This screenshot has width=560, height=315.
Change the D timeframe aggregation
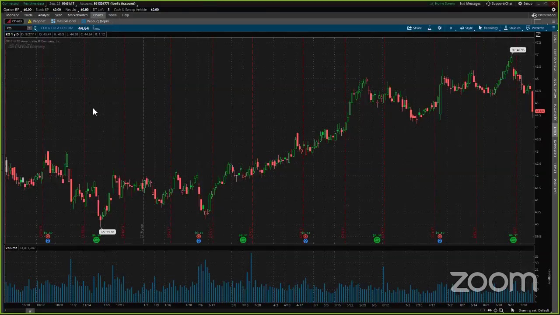click(x=450, y=28)
